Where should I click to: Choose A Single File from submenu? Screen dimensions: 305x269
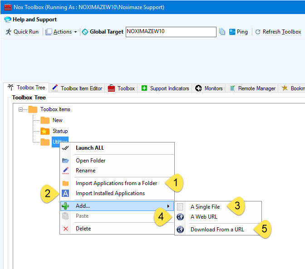coord(218,207)
